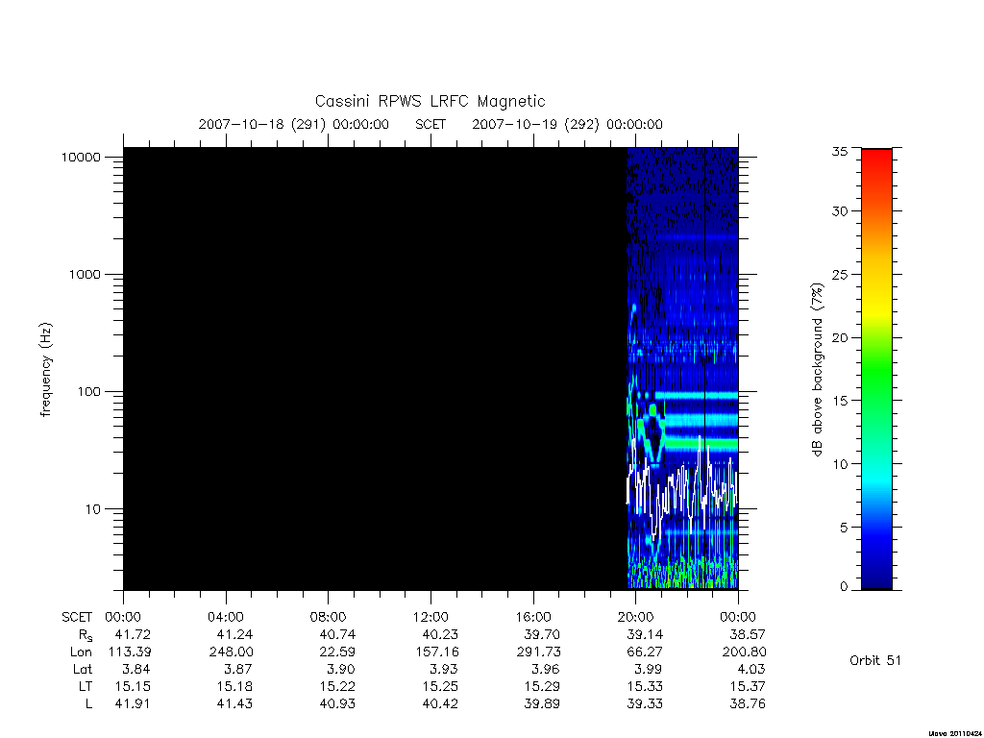984x738 pixels.
Task: Click the Rs value 39.14
Action: (645, 634)
